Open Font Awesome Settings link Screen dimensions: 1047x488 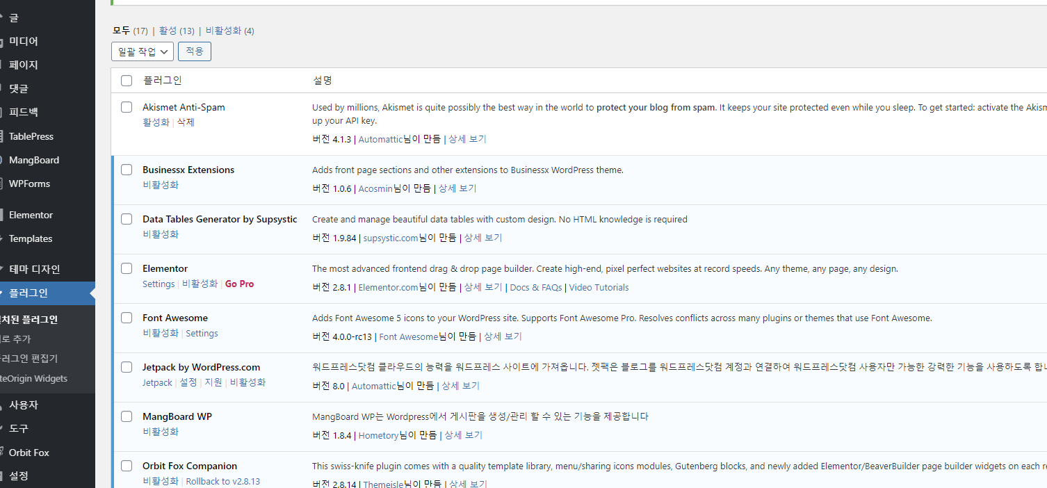(x=202, y=333)
